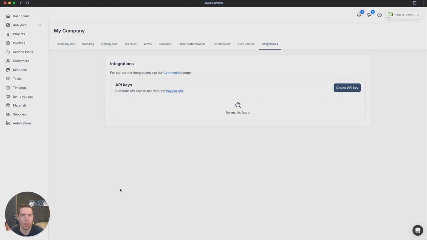Open the notifications bell
427x240 pixels.
[359, 15]
